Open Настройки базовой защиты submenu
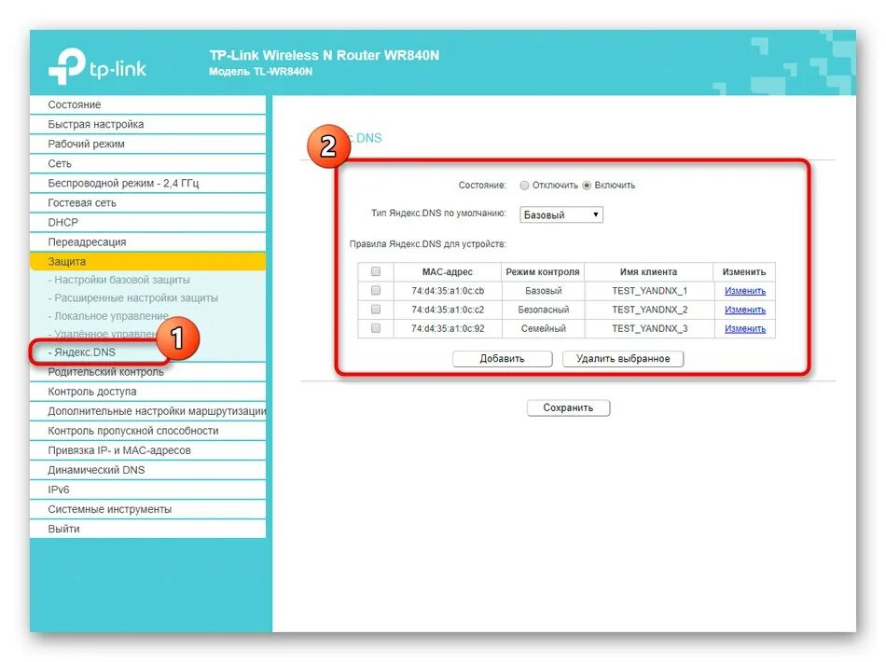Screen dimensions: 886x662 pos(118,280)
